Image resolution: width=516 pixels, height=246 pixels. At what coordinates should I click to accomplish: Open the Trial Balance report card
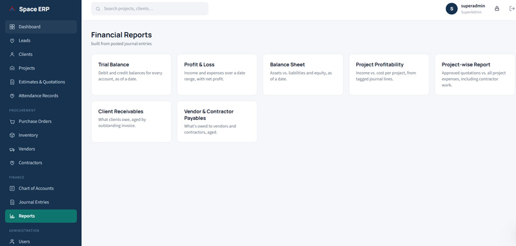132,75
